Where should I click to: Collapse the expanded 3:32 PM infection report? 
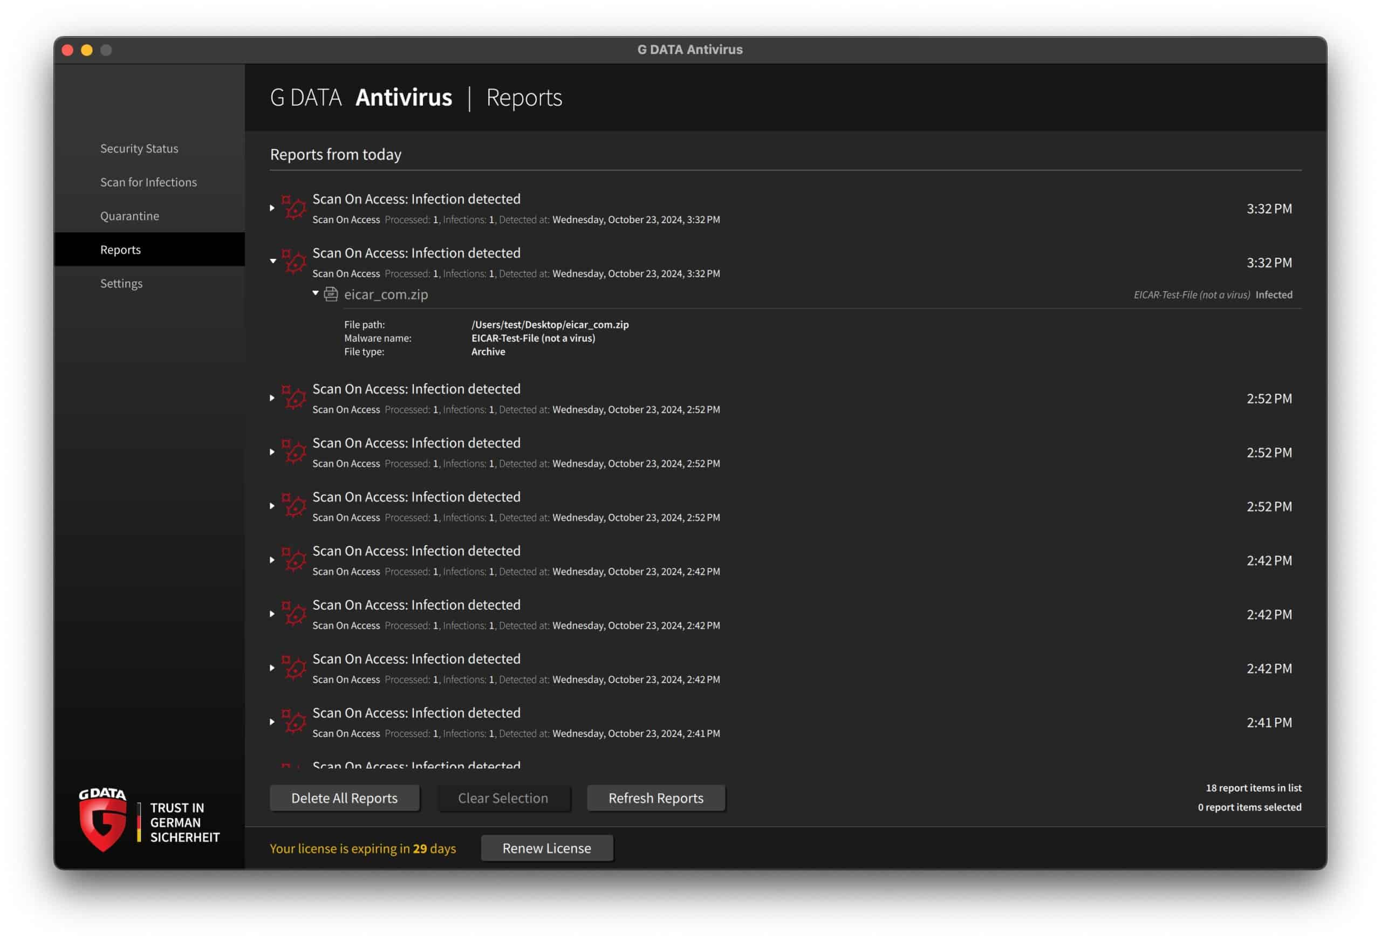(x=273, y=261)
